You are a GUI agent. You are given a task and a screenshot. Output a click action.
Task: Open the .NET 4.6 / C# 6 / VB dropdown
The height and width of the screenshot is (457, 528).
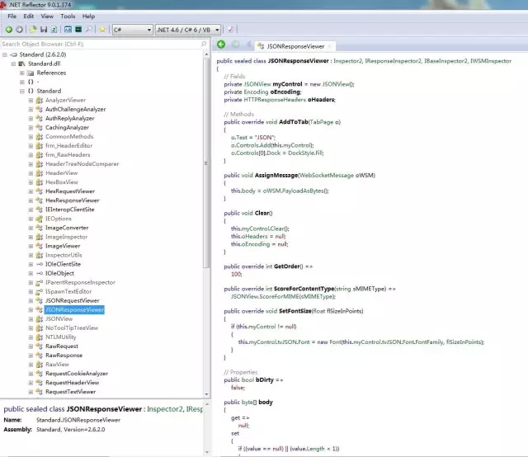pyautogui.click(x=188, y=30)
